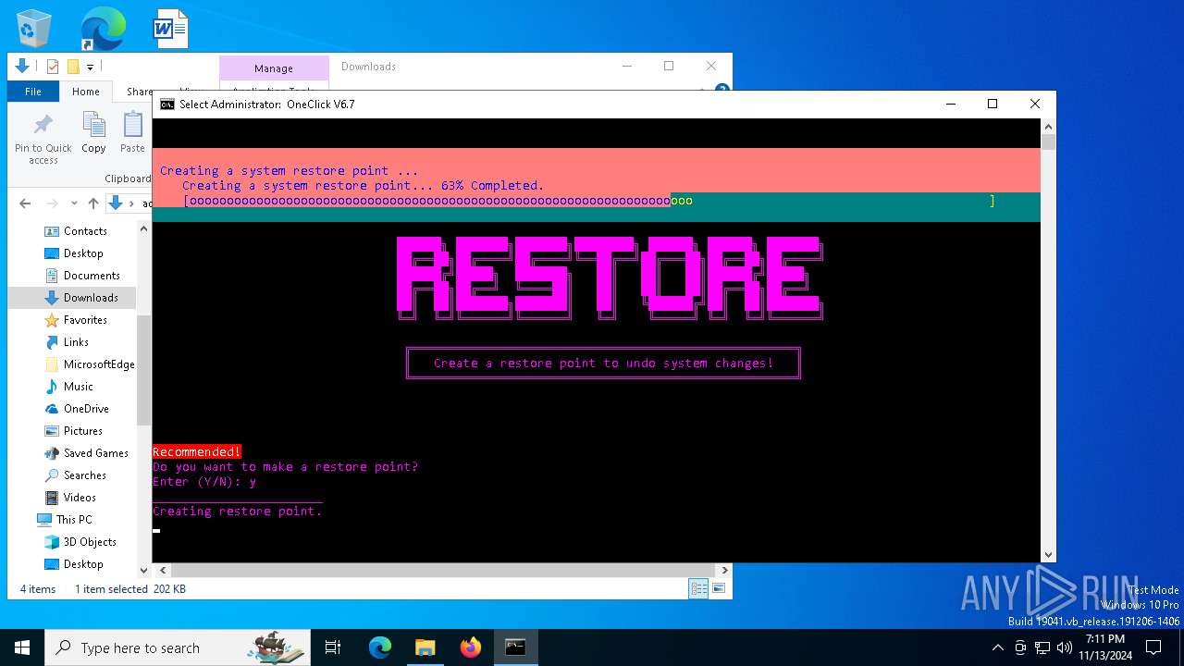
Task: Select the Manage contextual tab
Action: tap(274, 68)
